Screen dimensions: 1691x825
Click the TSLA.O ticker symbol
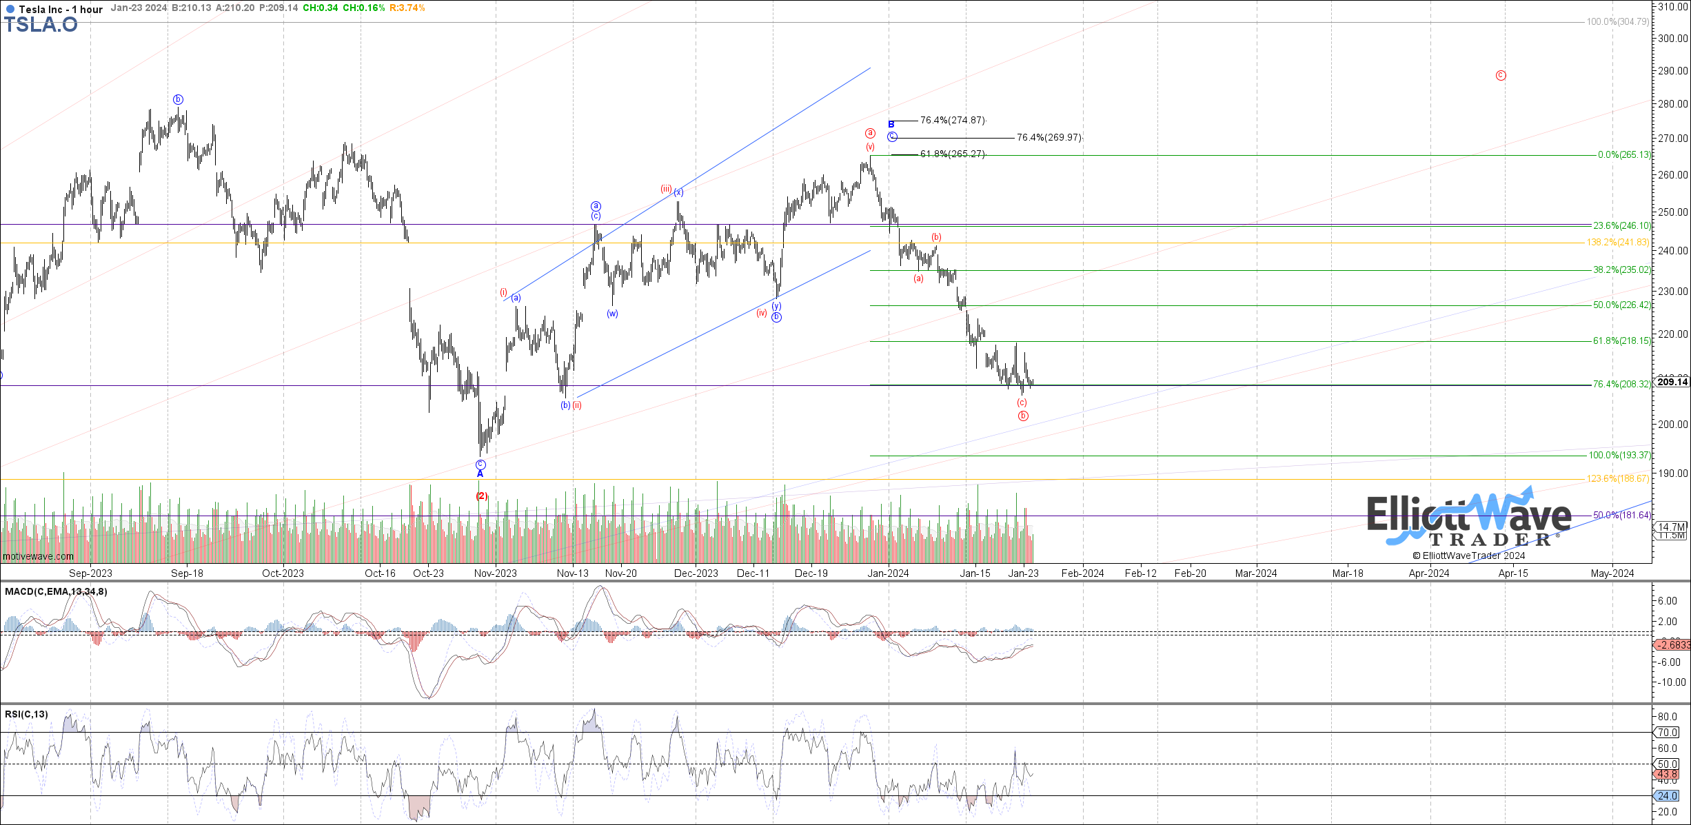[x=41, y=25]
